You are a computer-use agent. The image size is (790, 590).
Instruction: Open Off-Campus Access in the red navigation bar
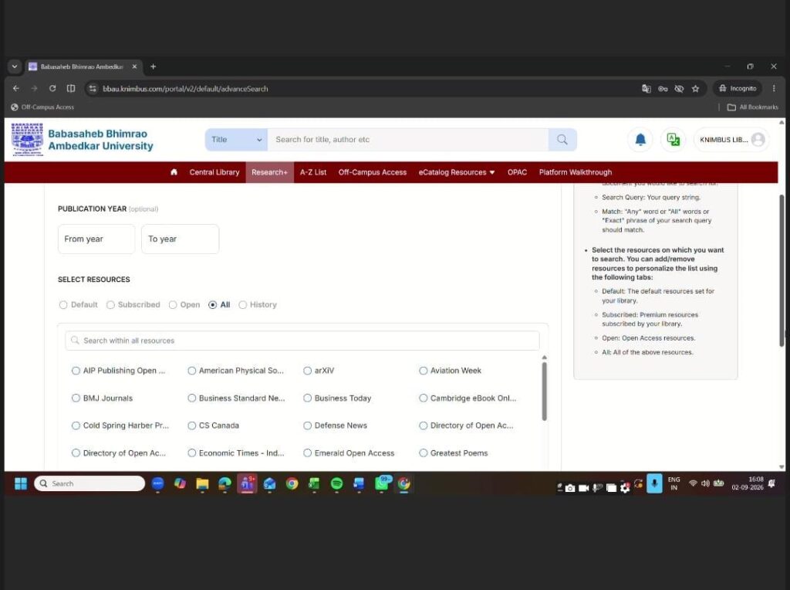[x=373, y=172]
